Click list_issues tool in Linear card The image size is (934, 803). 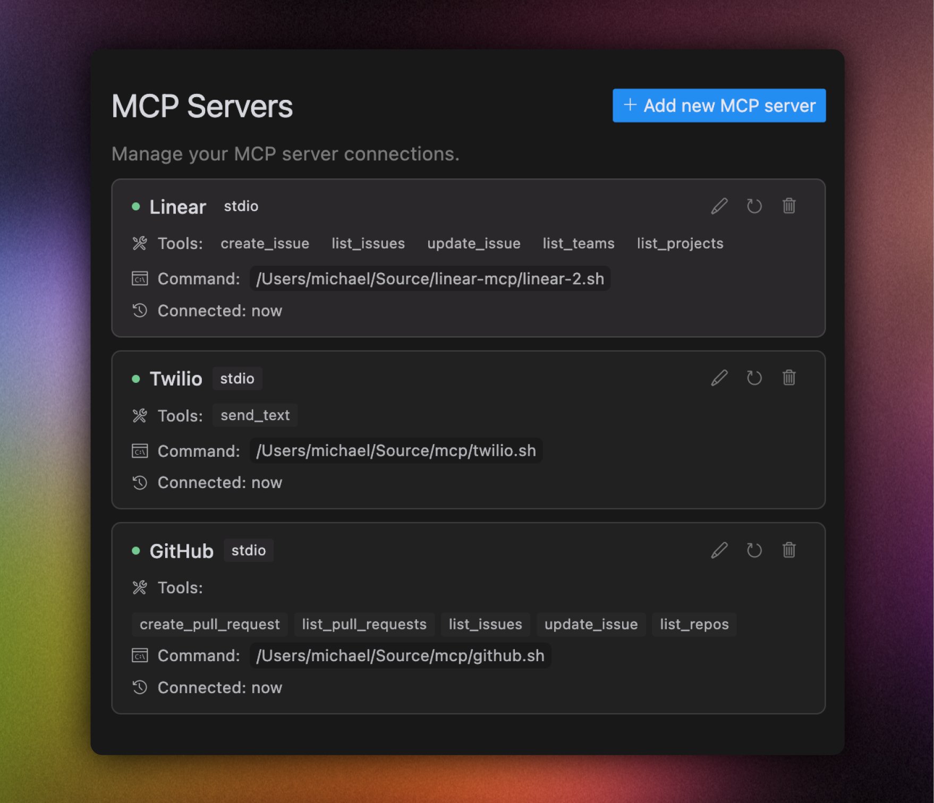pyautogui.click(x=368, y=243)
